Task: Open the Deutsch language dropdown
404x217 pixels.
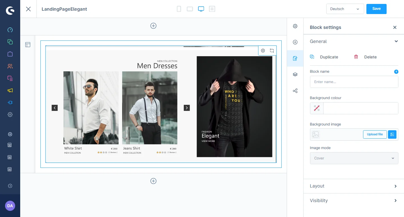Action: pos(345,9)
